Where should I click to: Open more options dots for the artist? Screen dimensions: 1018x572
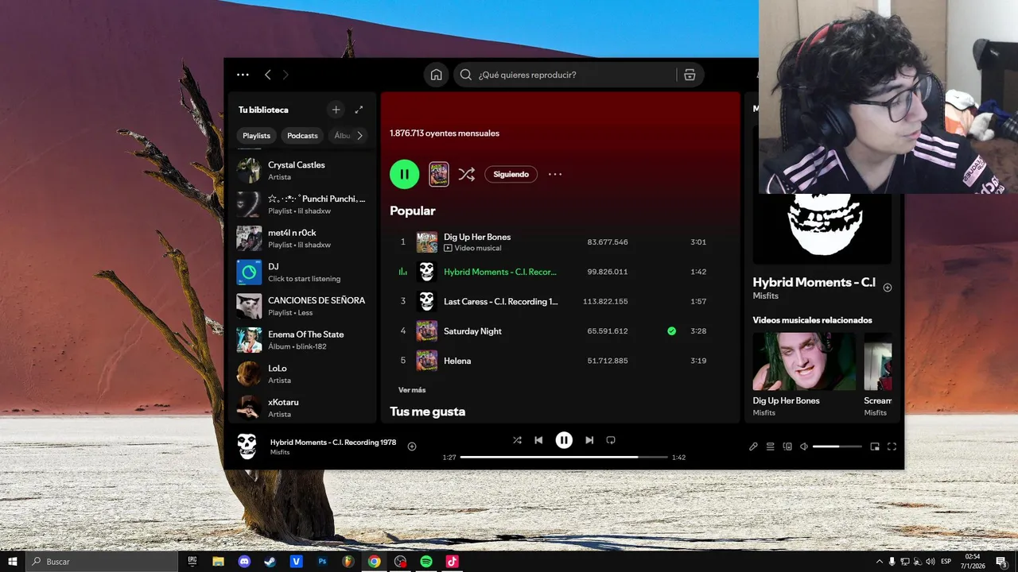click(555, 174)
